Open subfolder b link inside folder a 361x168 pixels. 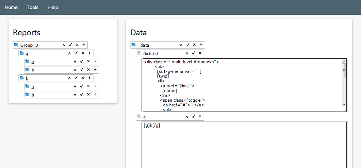[33, 70]
